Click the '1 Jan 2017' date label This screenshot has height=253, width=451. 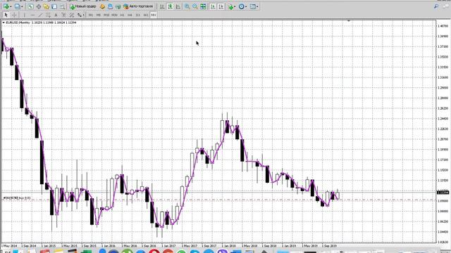(168, 246)
